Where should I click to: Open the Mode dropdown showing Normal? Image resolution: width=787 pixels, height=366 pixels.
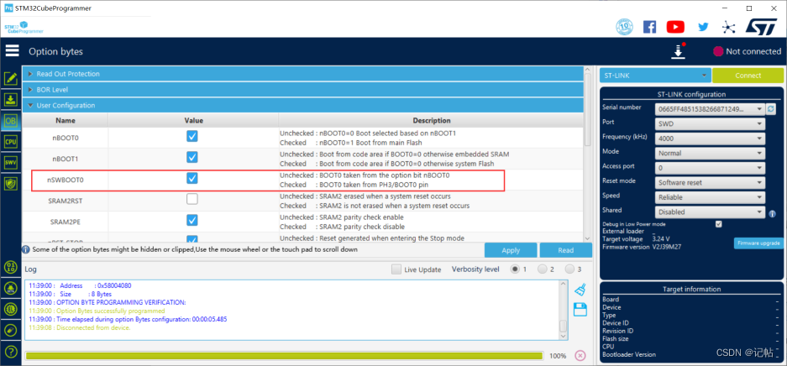tap(710, 153)
